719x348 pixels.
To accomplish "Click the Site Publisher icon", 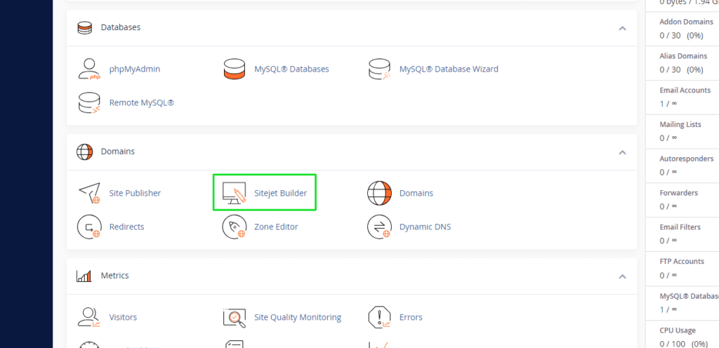I will 89,193.
